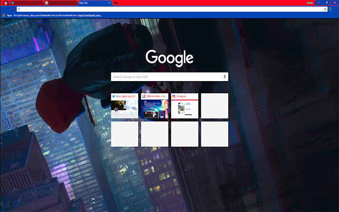Switch to the third tab with pixel-art favicon
Viewport: 339px width, 212px height.
coord(61,3)
